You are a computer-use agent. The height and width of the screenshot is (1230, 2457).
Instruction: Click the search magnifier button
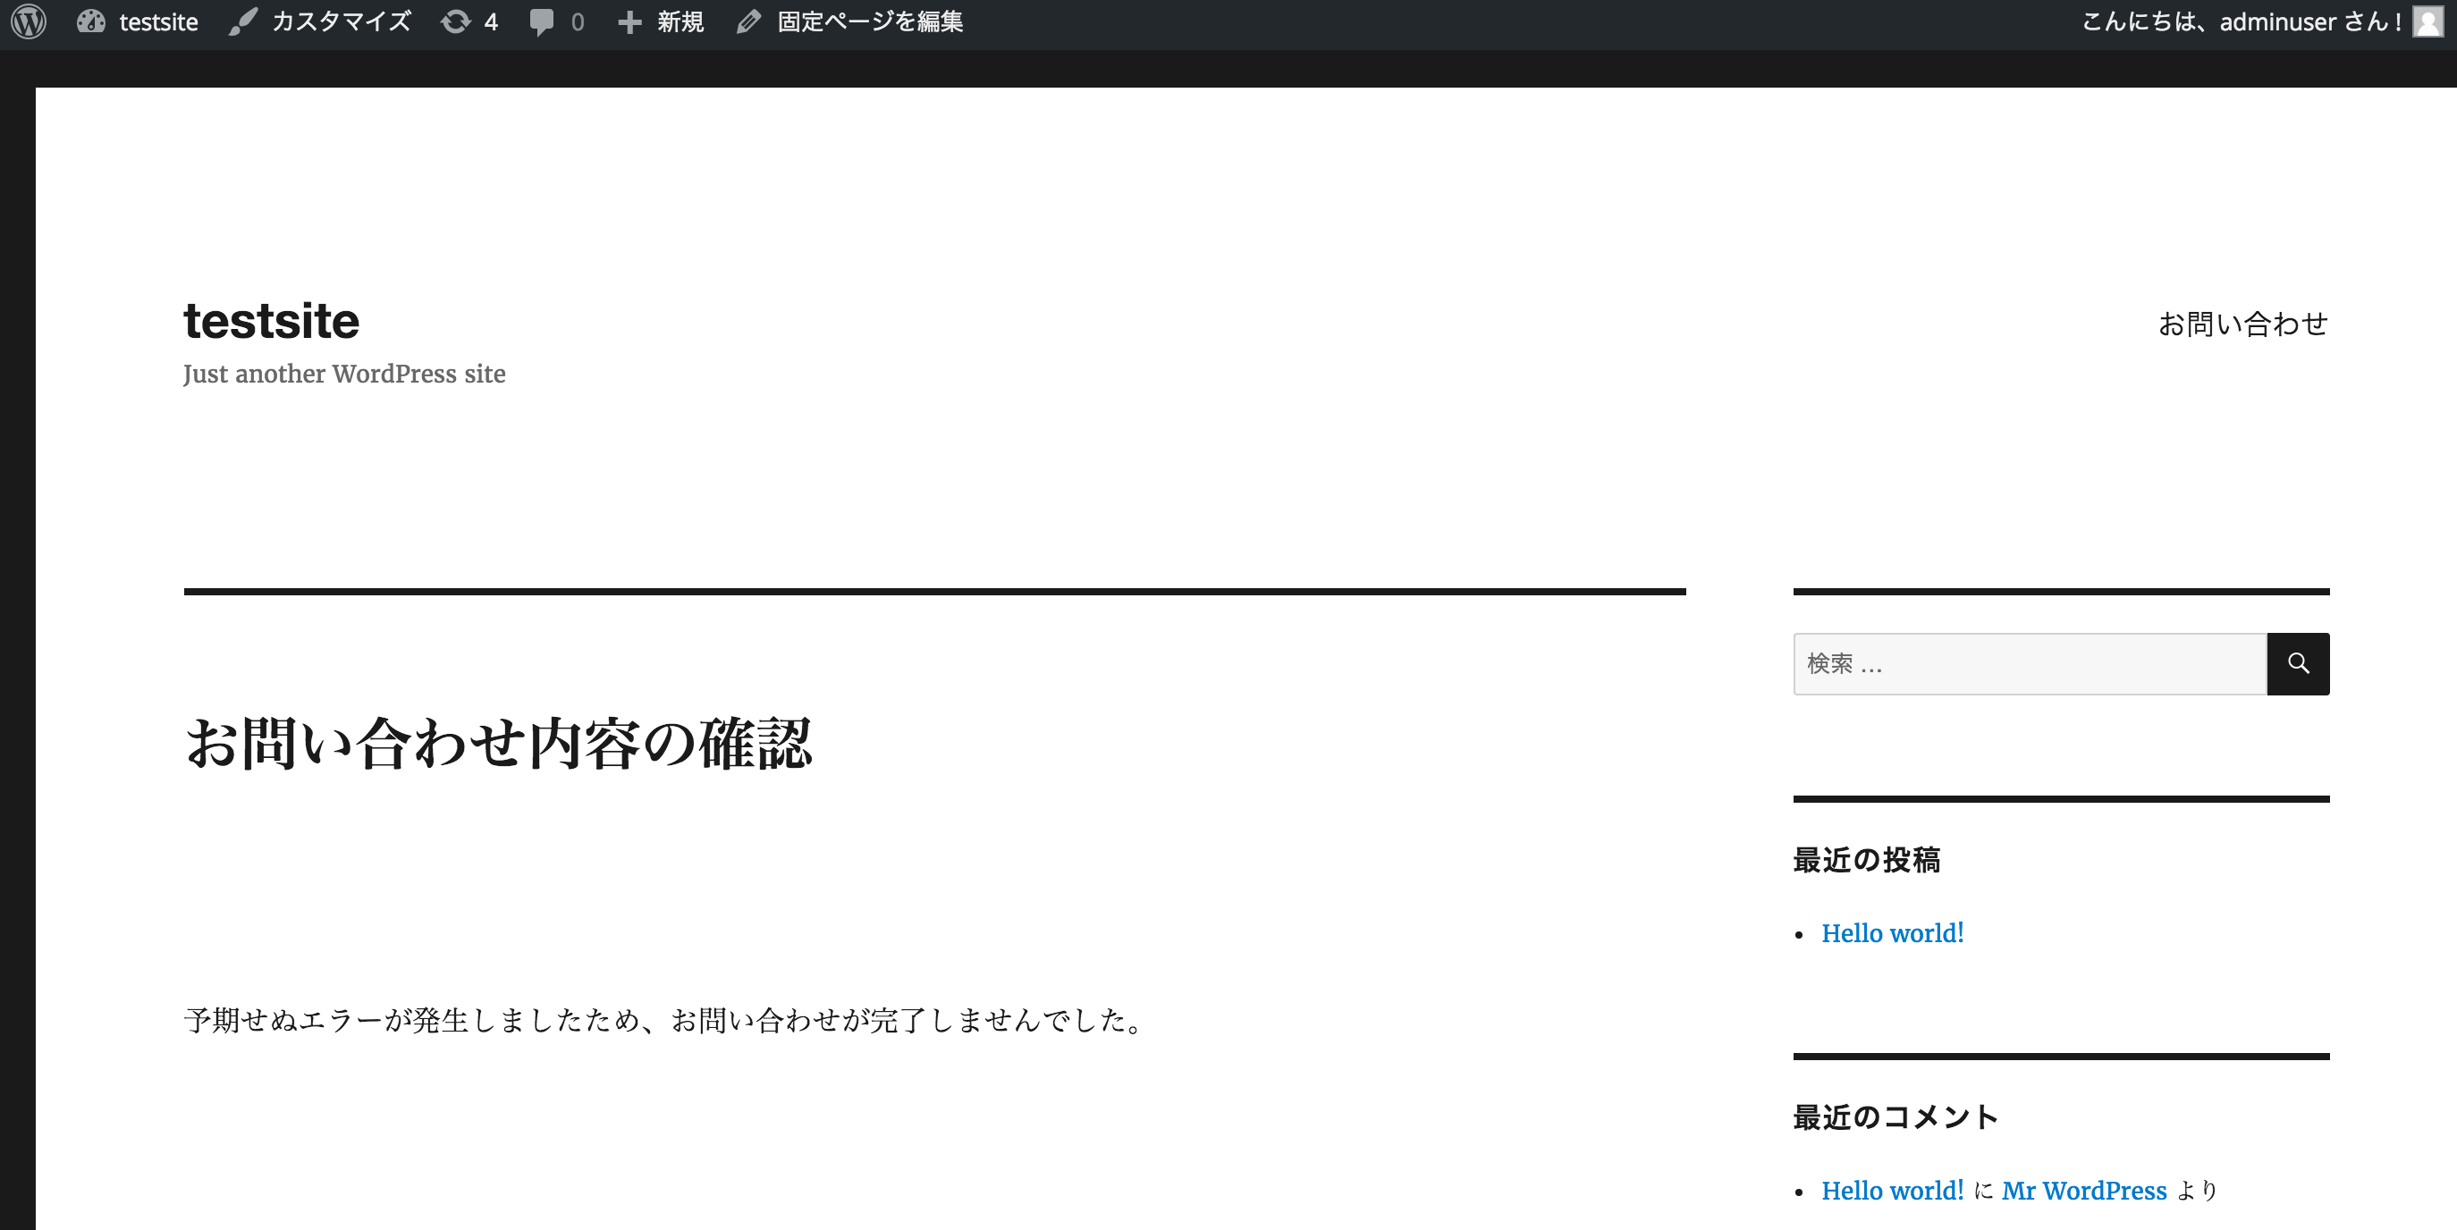(2298, 663)
